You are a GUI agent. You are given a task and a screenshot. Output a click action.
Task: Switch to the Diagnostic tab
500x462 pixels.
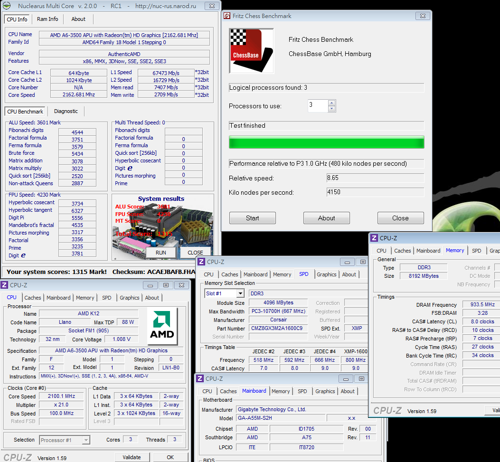[66, 111]
